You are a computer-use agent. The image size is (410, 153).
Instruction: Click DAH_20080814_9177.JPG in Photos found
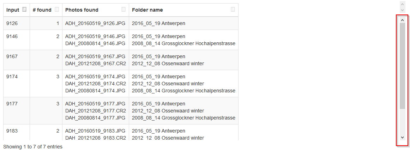[95, 117]
